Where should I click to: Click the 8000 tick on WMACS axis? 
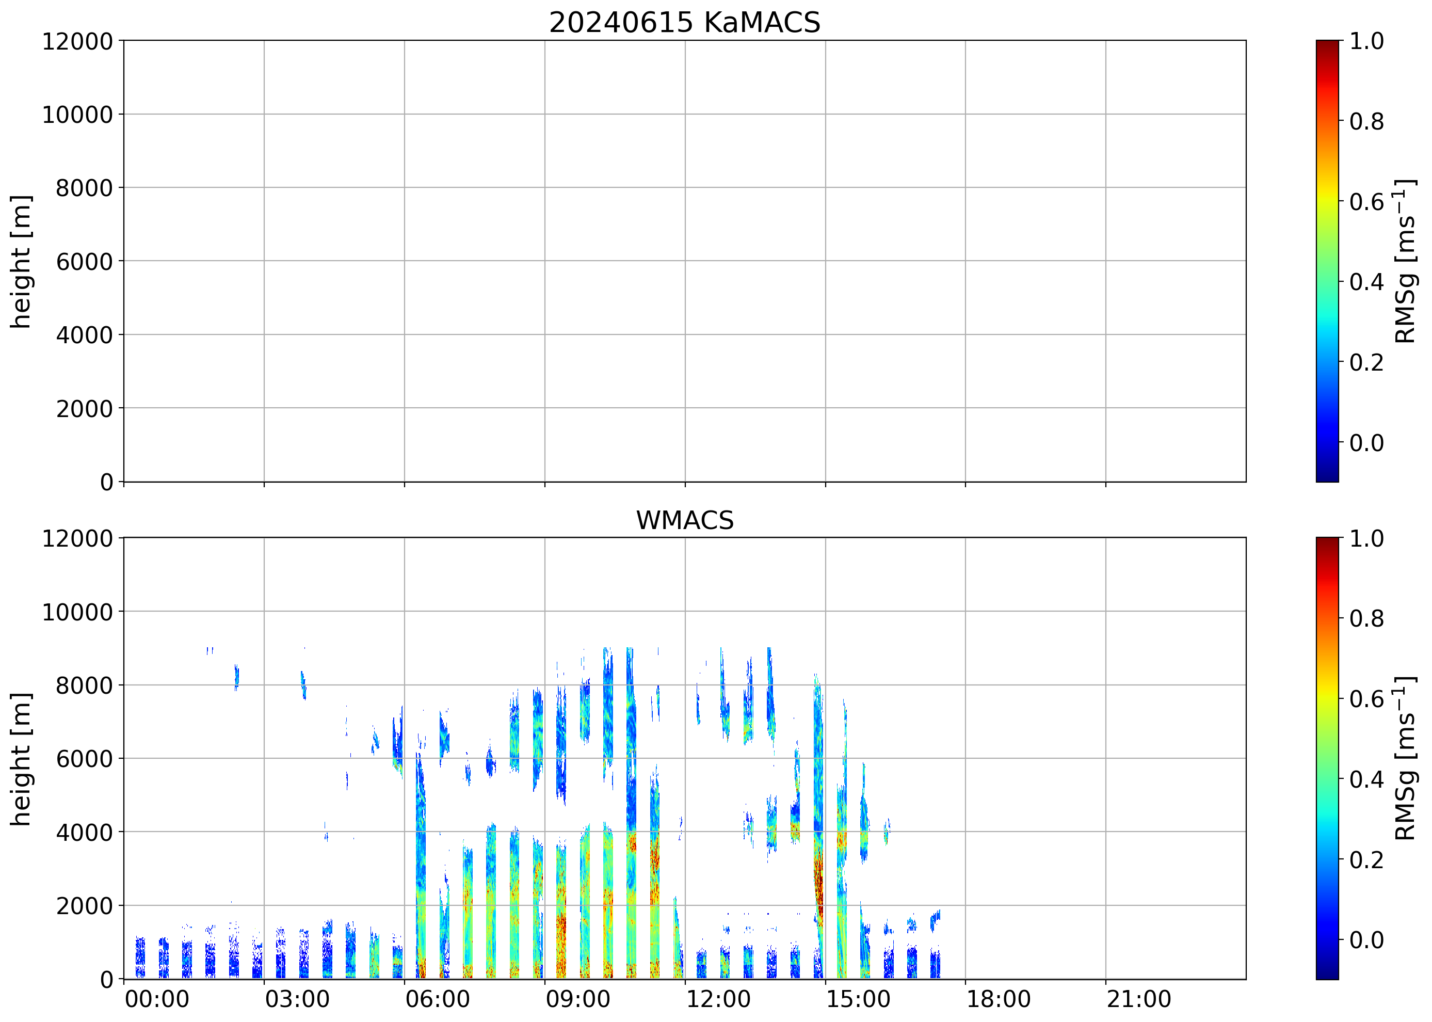point(84,685)
